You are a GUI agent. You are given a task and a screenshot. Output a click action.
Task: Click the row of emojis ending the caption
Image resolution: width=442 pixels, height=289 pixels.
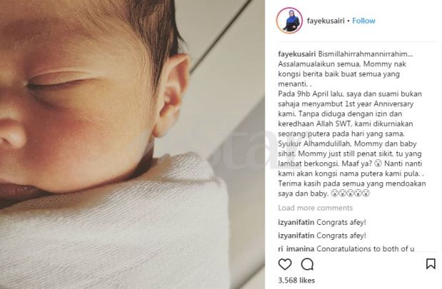pyautogui.click(x=350, y=194)
